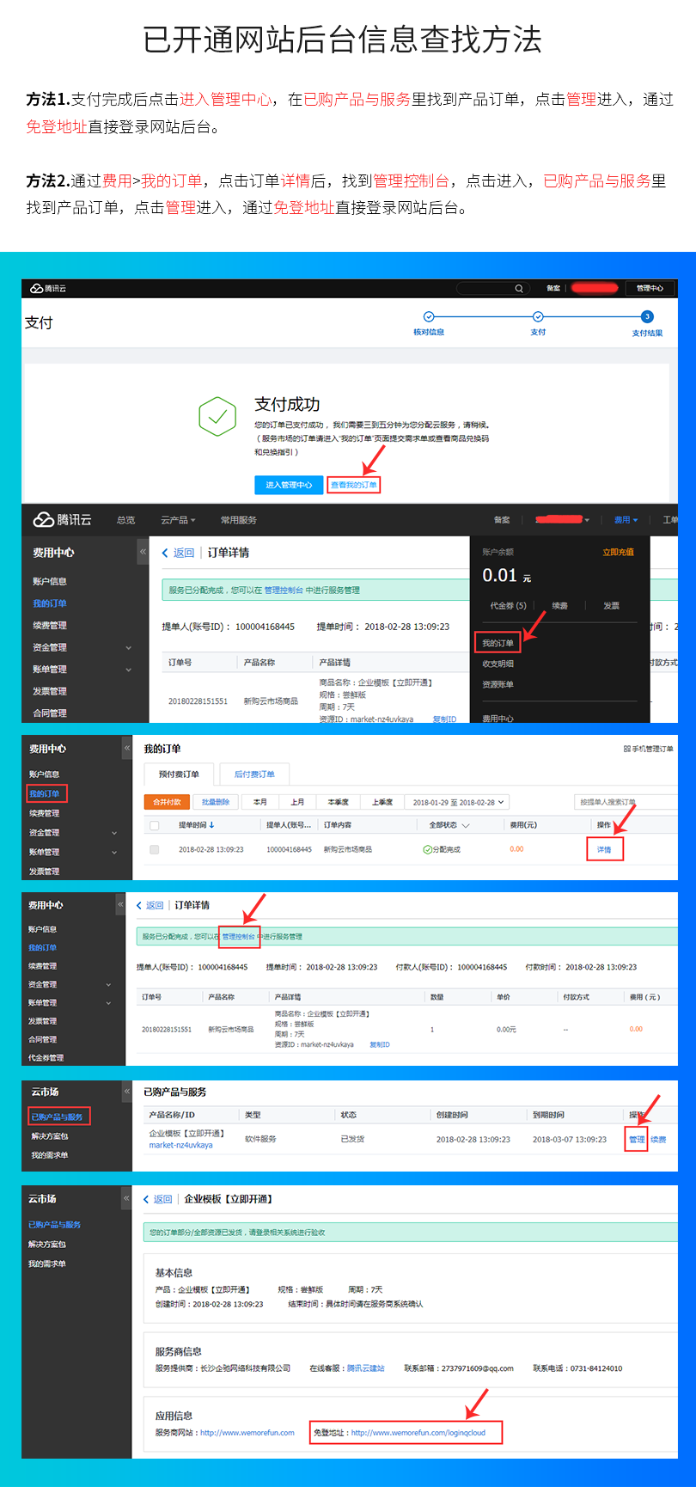
Task: Click the email 2737971609@qq.com
Action: (478, 1368)
